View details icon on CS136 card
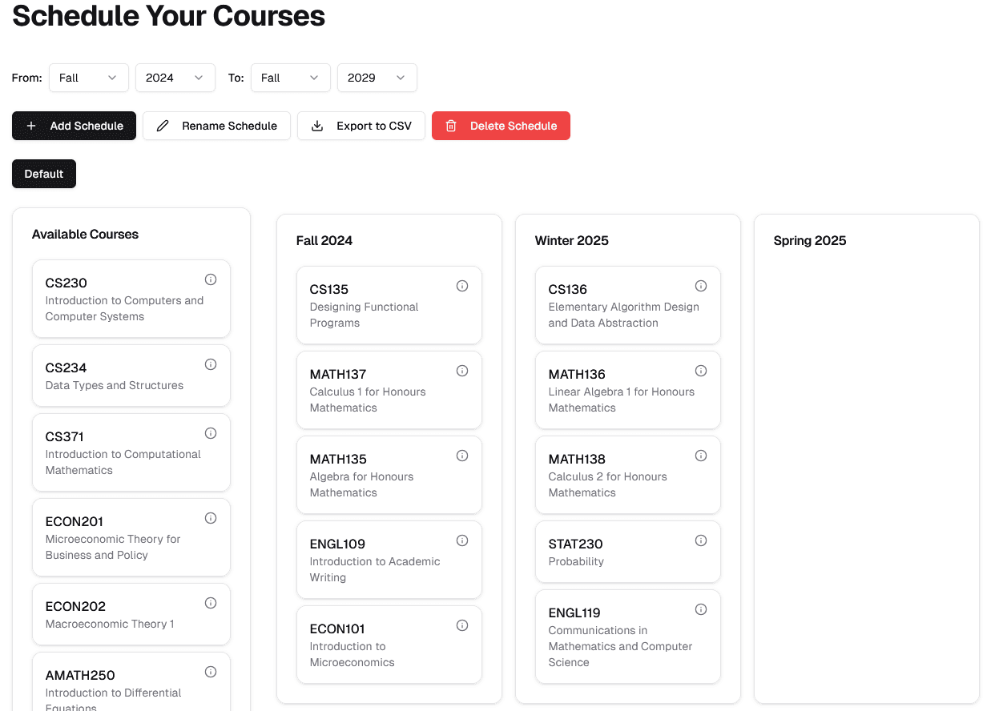Viewport: 995px width, 711px height. click(700, 285)
